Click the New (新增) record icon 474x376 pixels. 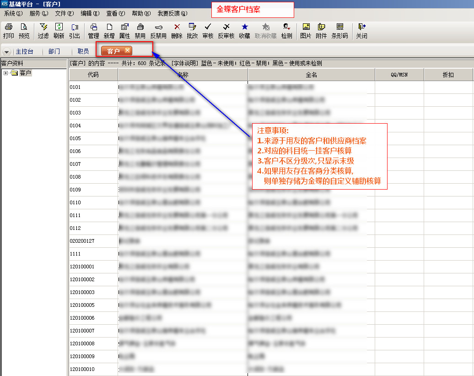pos(109,31)
